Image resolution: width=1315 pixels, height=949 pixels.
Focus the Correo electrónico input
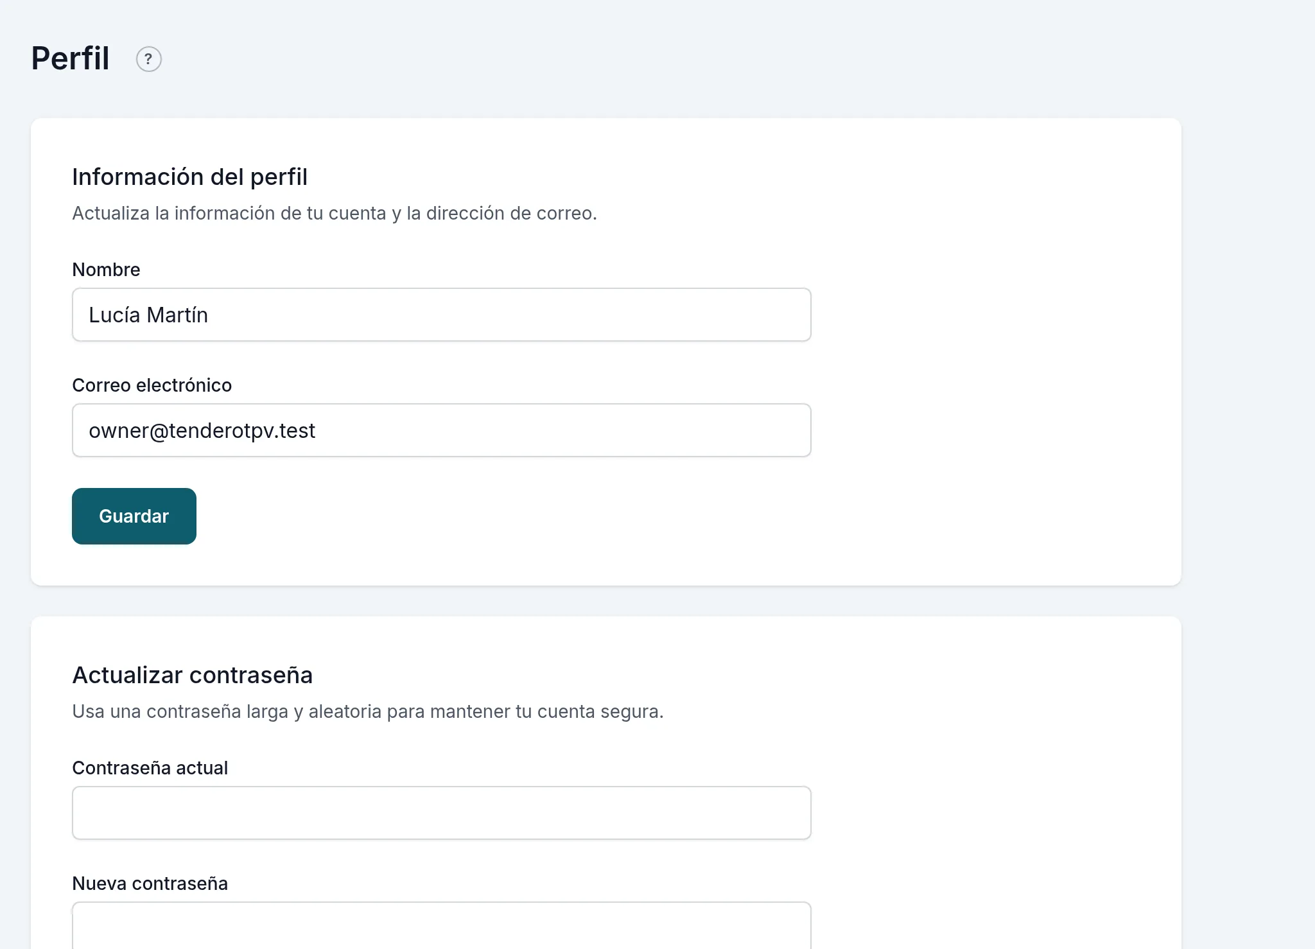pyautogui.click(x=442, y=430)
